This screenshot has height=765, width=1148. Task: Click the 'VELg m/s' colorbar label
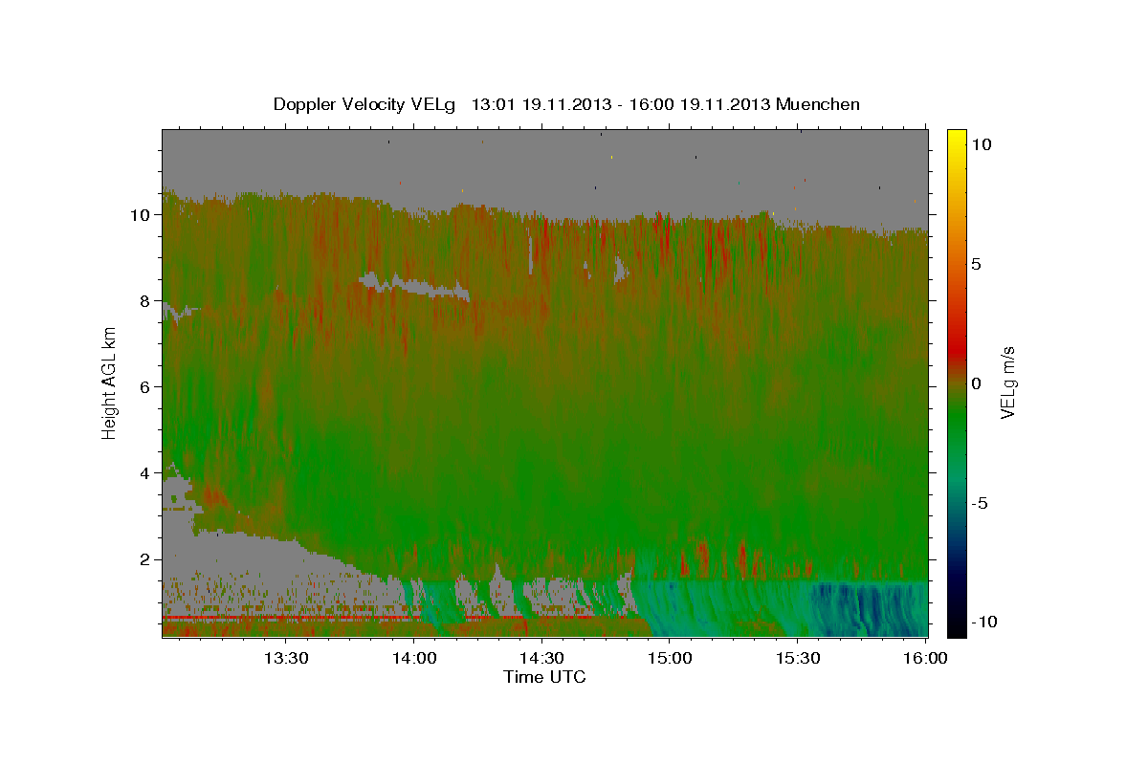[1007, 382]
